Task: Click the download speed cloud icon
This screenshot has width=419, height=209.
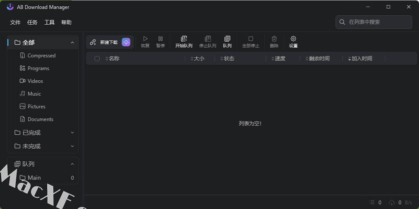Action: click(392, 203)
